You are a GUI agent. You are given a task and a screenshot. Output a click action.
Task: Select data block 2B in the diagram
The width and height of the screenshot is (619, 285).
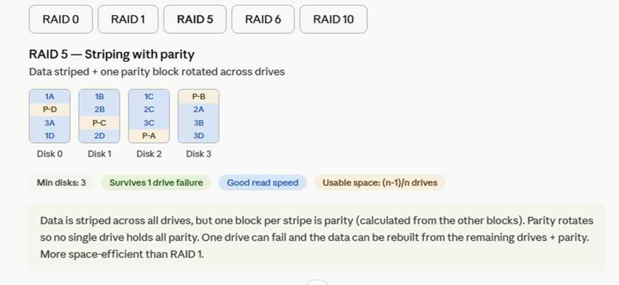tap(99, 109)
